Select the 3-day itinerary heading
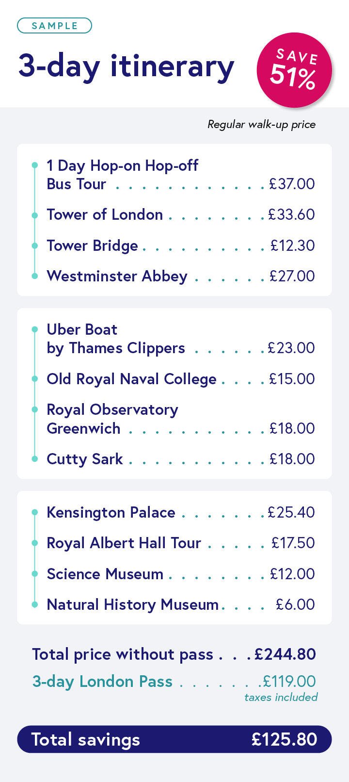This screenshot has height=782, width=349. 126,66
